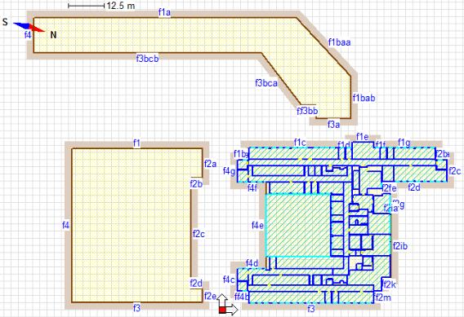Screen dimensions: 464x317
Task: Select facade label f1c
Action: tap(300, 143)
